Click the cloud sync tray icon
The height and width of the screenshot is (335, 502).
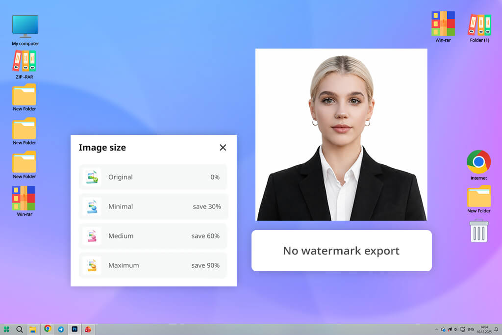point(443,330)
